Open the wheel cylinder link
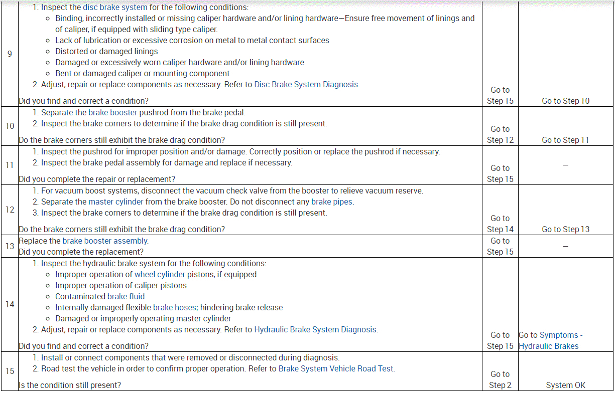 point(160,275)
